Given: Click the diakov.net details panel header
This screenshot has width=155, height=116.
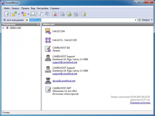Looking at the screenshot, I should click(98, 24).
